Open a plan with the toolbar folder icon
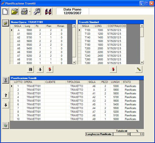 tap(15, 12)
